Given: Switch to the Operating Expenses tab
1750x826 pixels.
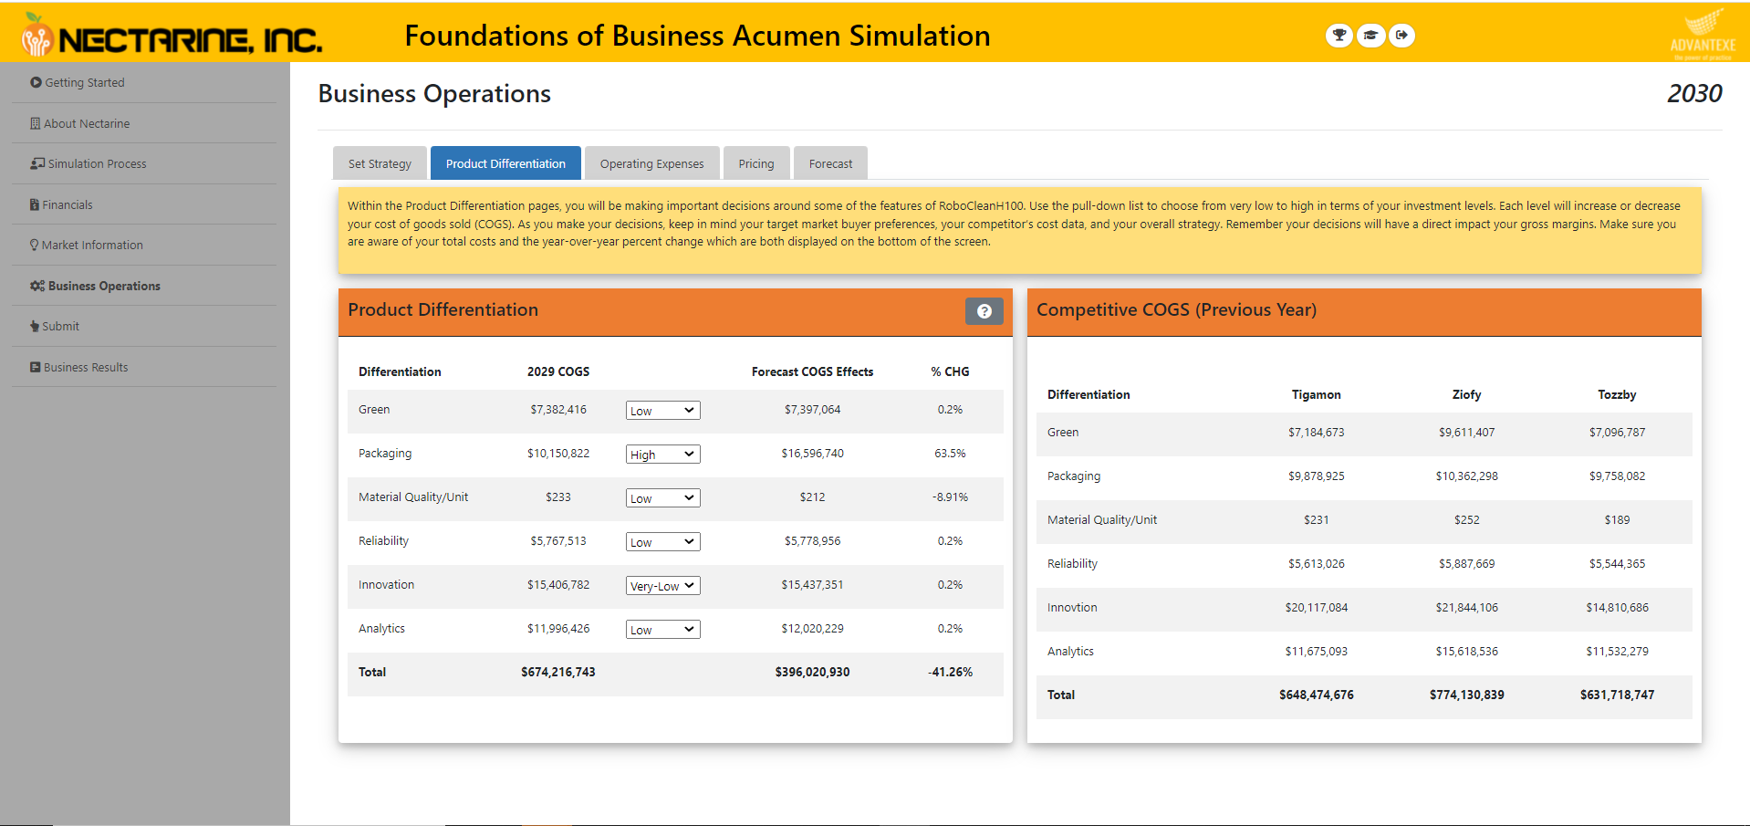Looking at the screenshot, I should pyautogui.click(x=651, y=162).
